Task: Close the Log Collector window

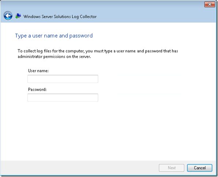Action: (210, 4)
